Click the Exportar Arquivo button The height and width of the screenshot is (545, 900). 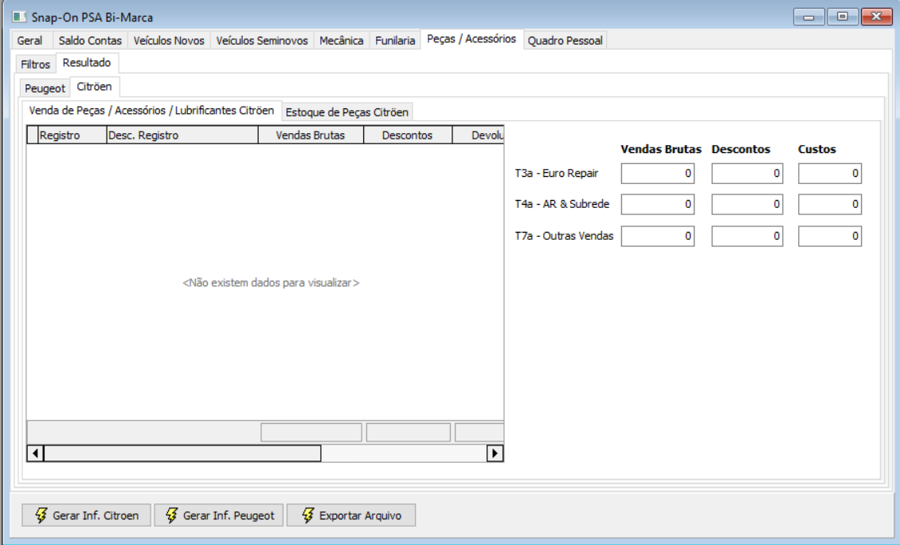pyautogui.click(x=350, y=516)
